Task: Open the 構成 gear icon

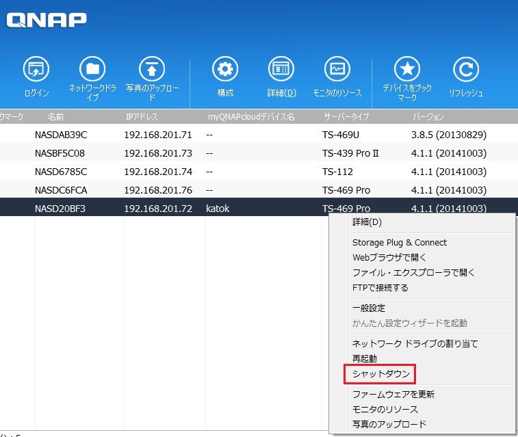Action: tap(225, 69)
